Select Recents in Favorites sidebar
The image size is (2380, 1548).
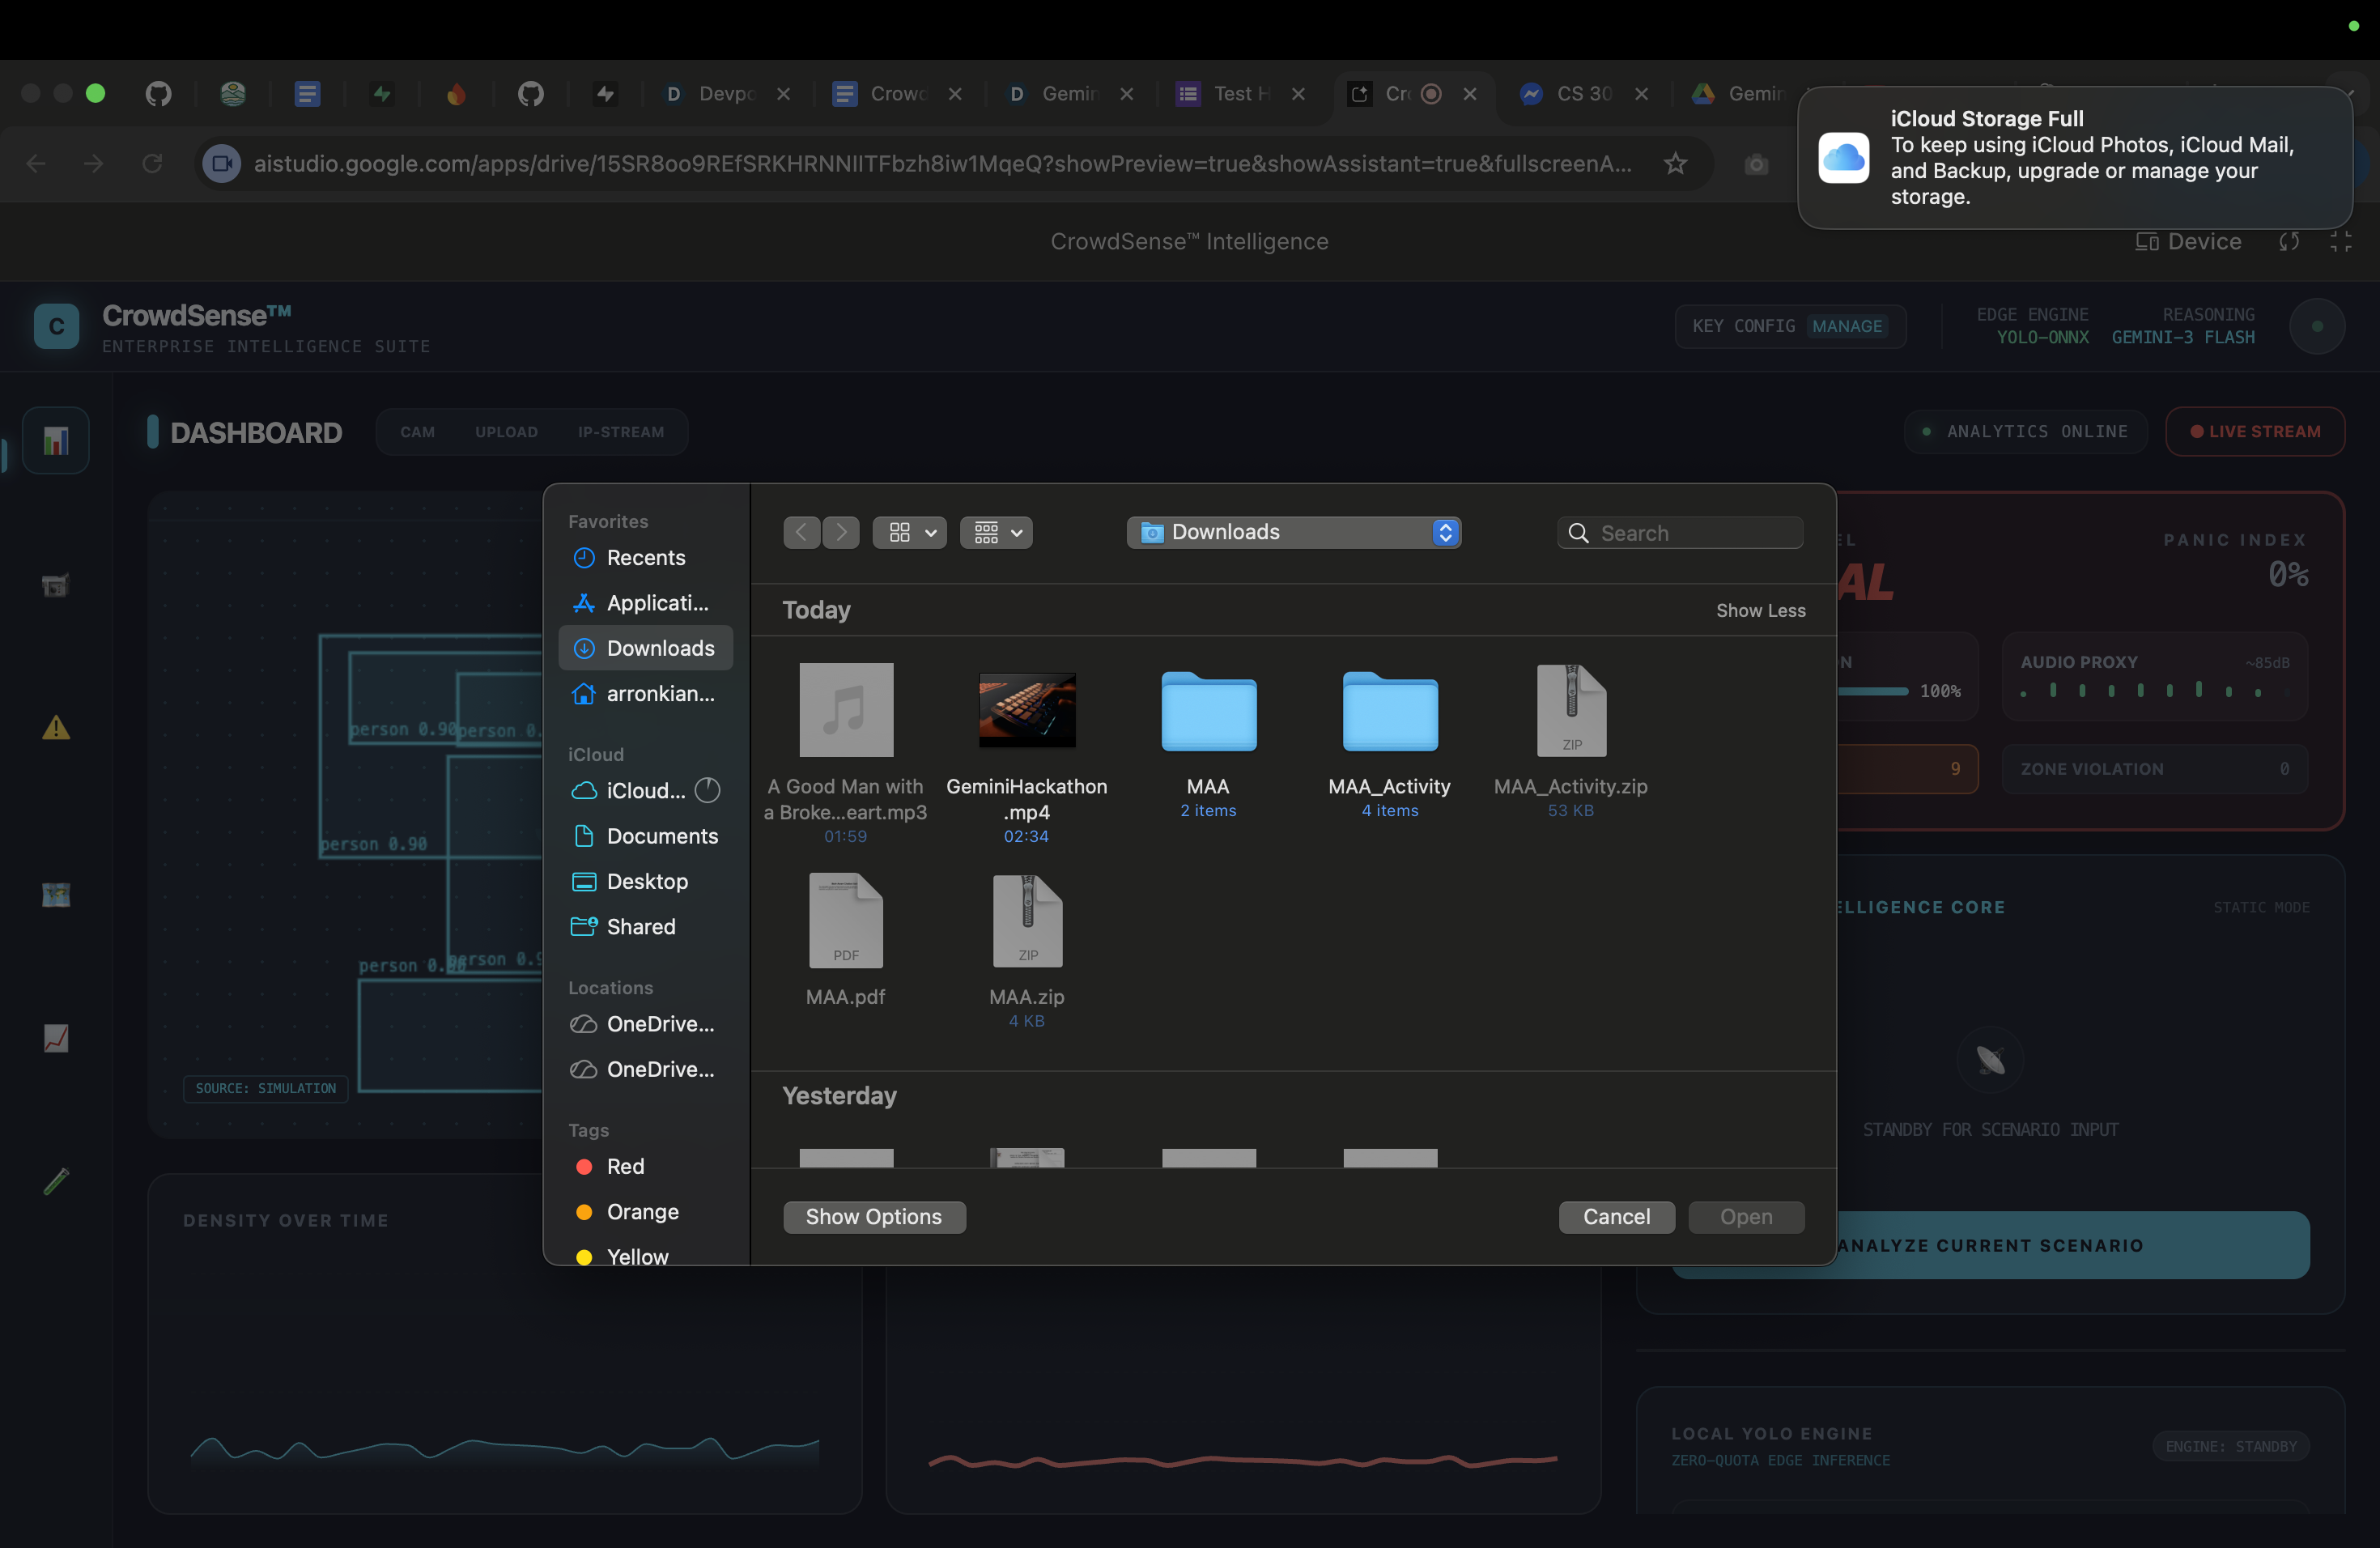pyautogui.click(x=645, y=558)
